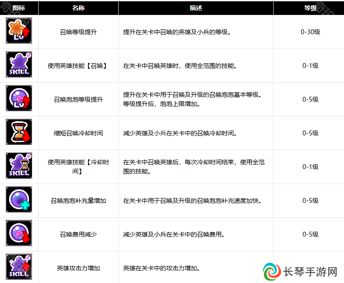The height and width of the screenshot is (283, 344).
Task: Click description 提升在关卡中召唤的英雄及小兵的等级
Action: coord(177,32)
